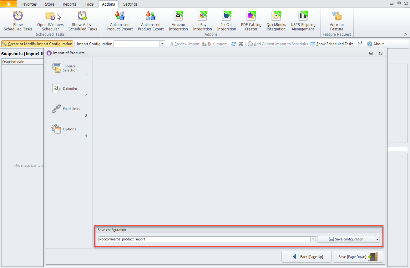Click Add Current Import to Scheduler
Image resolution: width=410 pixels, height=268 pixels.
(278, 44)
